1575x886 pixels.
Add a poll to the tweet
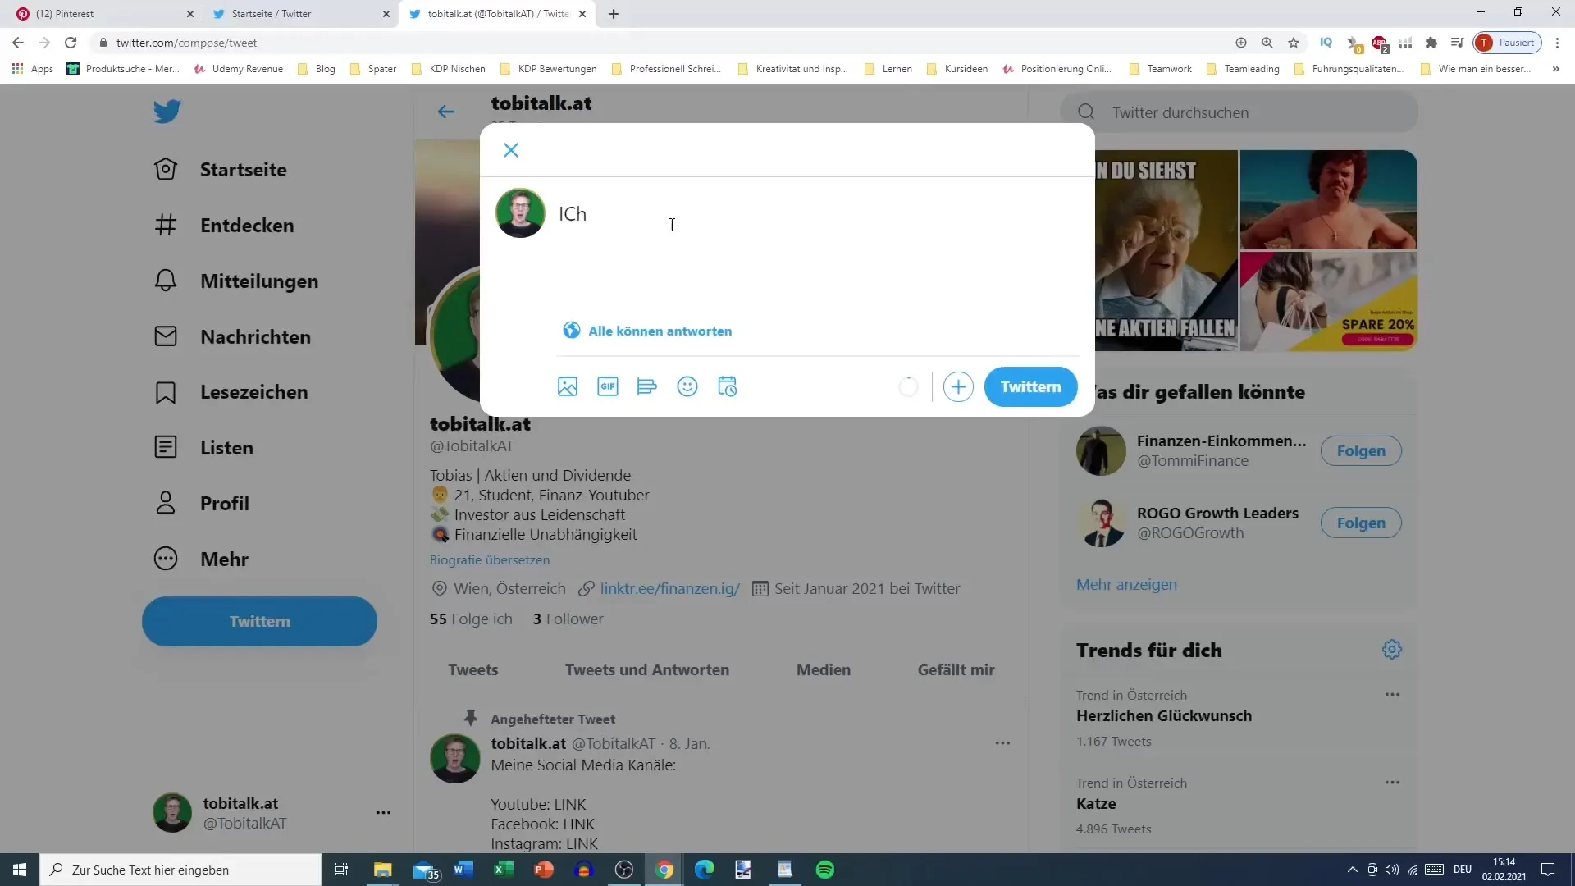tap(647, 386)
